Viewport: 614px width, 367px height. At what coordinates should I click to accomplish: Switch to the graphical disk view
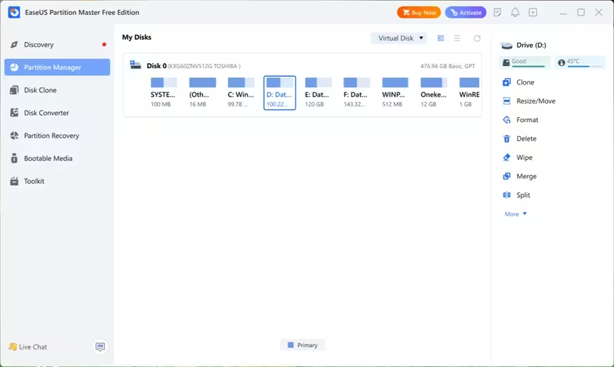(441, 38)
